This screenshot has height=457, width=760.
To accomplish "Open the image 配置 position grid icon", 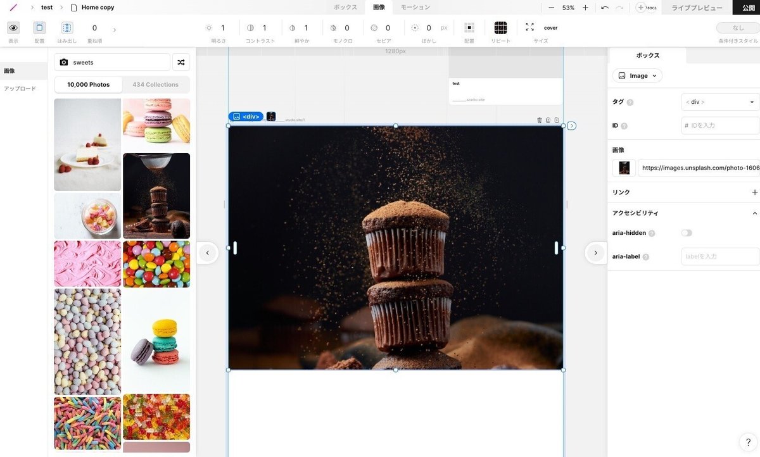I will pos(469,28).
